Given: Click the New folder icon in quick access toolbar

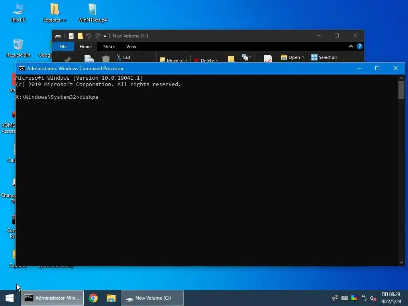Looking at the screenshot, I should coord(80,36).
